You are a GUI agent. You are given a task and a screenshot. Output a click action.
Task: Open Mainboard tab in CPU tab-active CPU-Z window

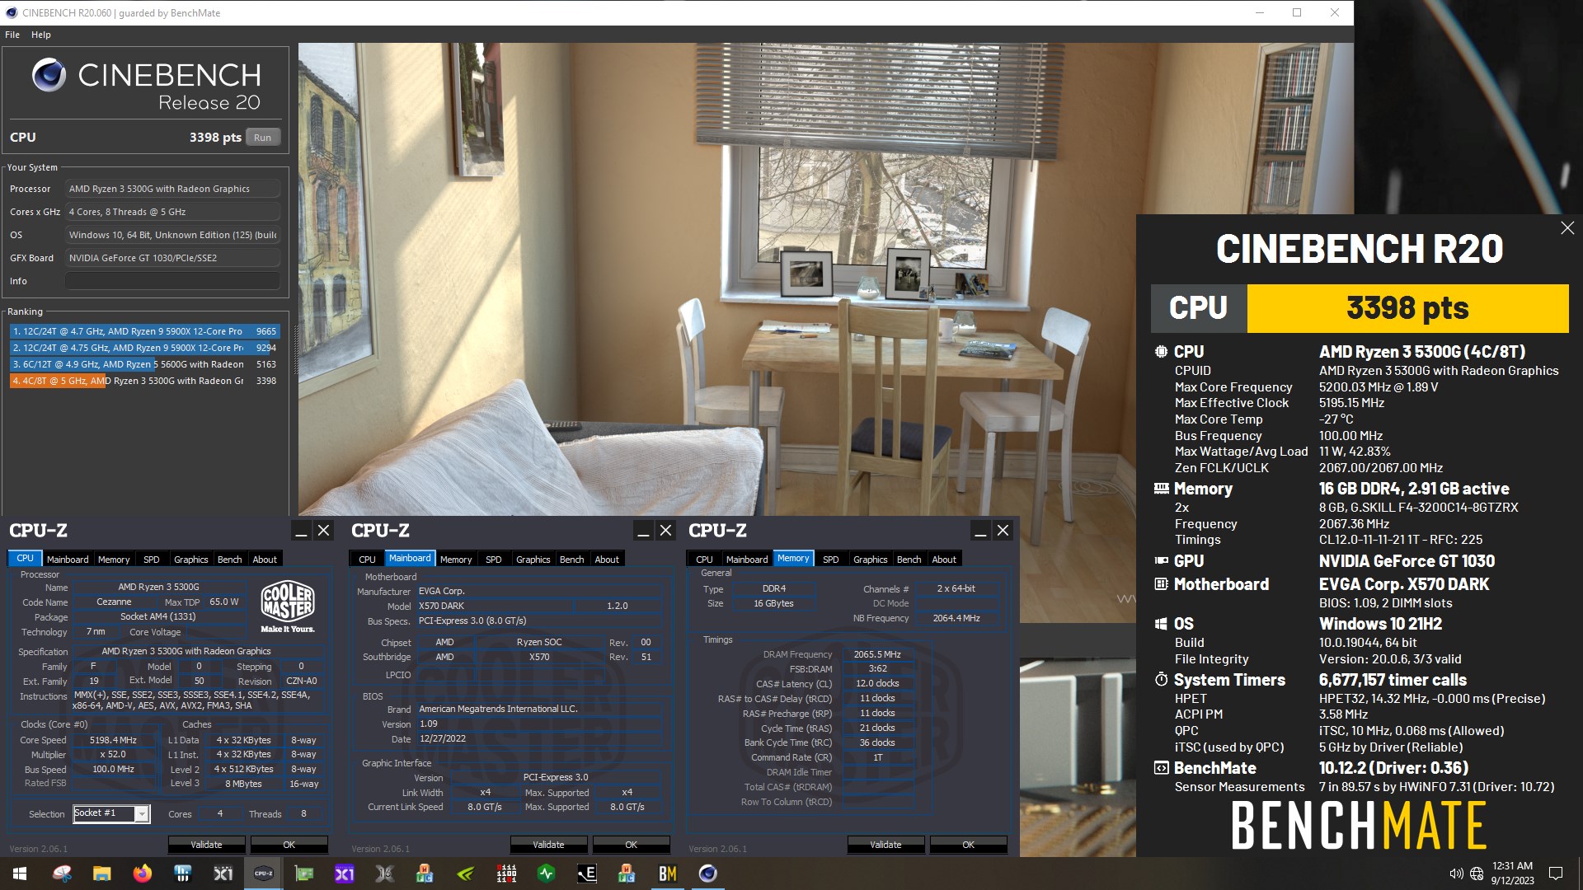point(68,560)
